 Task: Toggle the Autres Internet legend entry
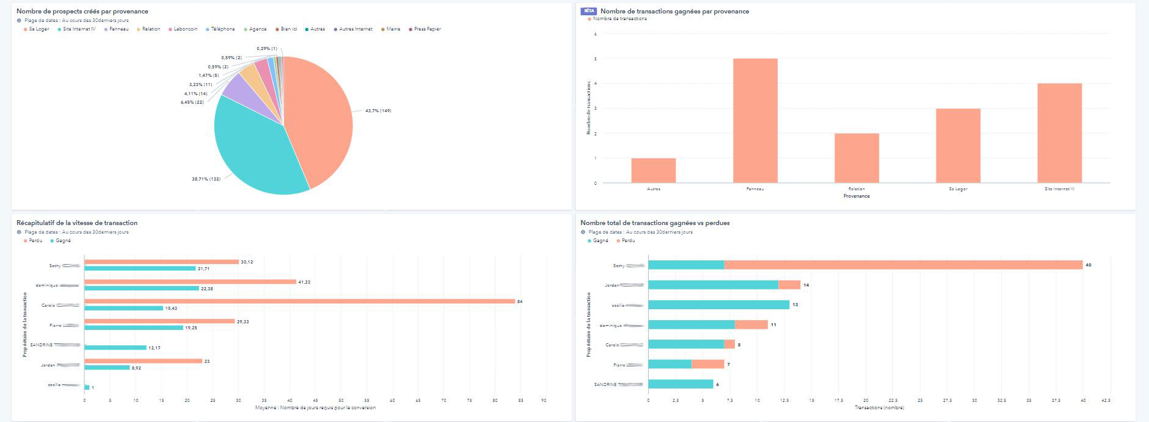click(x=352, y=29)
